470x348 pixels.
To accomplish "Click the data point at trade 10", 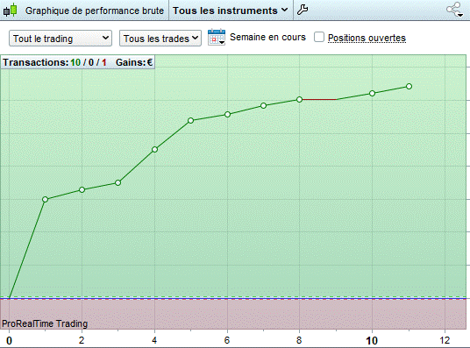I will (x=372, y=93).
